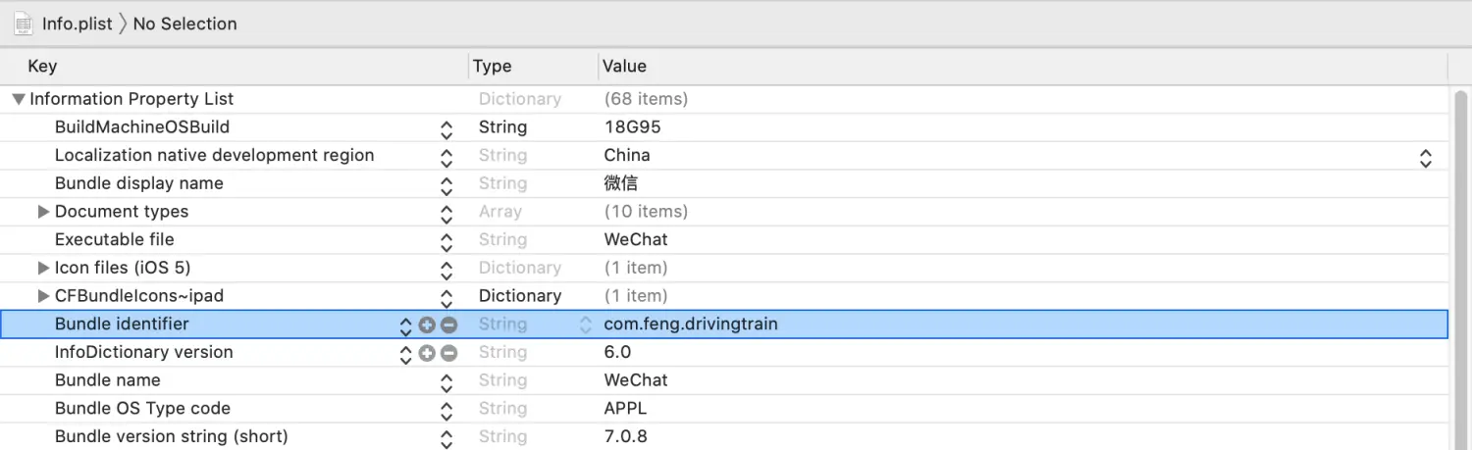Add a row after InfoDictionary version

coord(427,353)
